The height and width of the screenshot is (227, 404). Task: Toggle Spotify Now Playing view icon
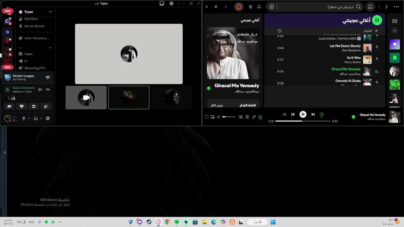[x=260, y=117]
